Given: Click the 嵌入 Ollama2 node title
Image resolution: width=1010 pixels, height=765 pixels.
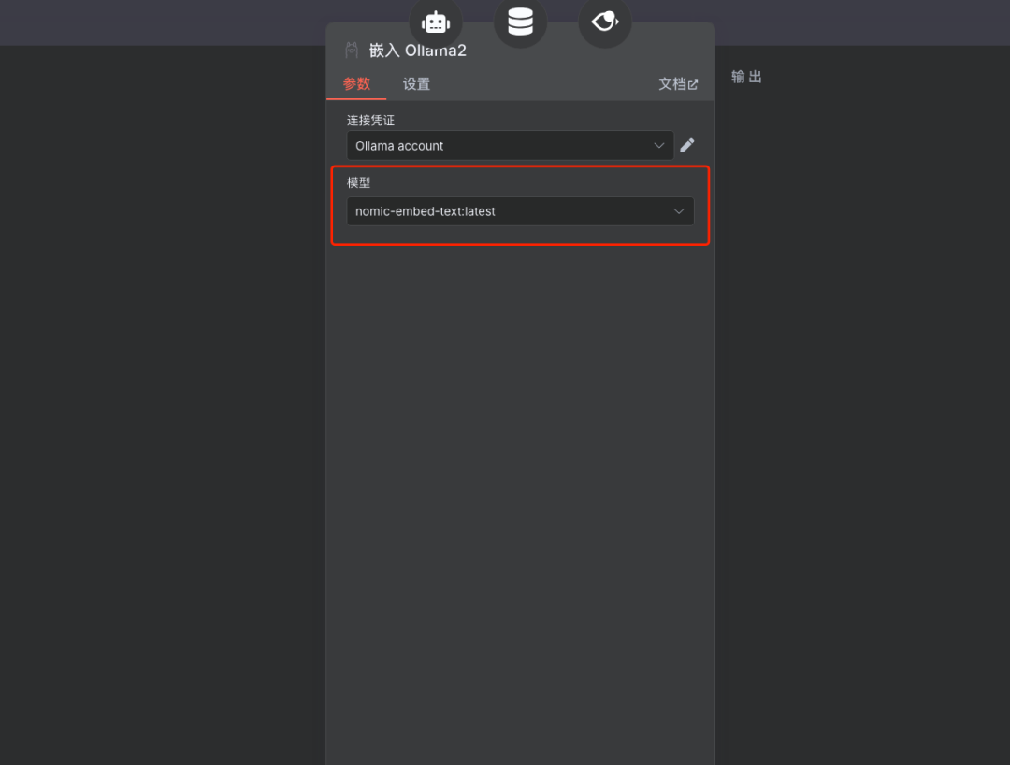Looking at the screenshot, I should pyautogui.click(x=417, y=51).
